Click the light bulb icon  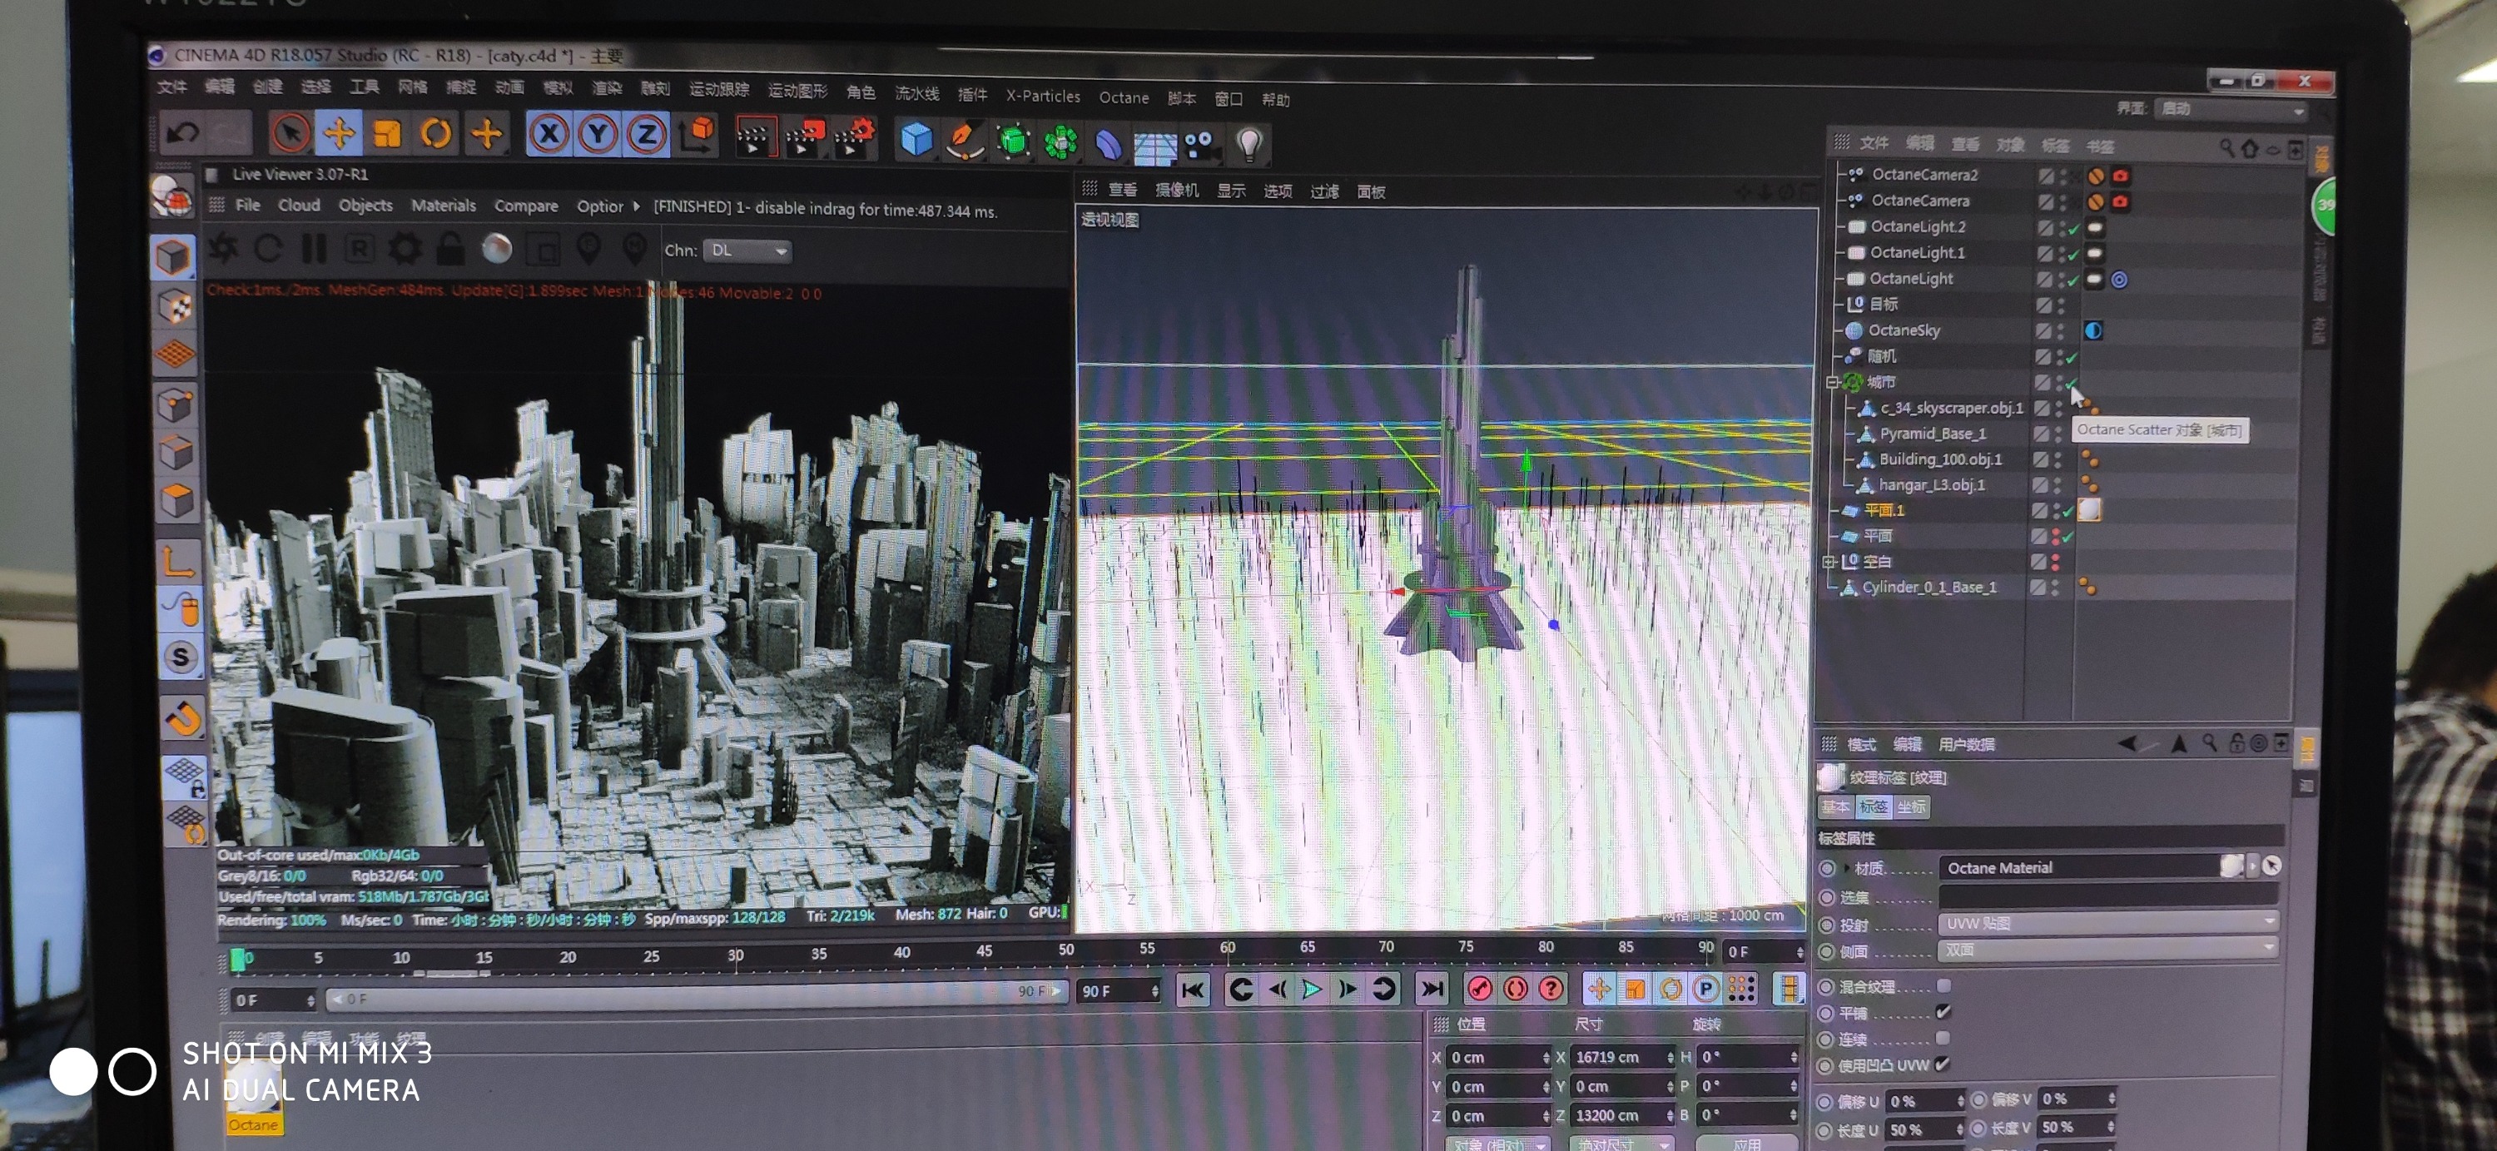coord(1248,144)
